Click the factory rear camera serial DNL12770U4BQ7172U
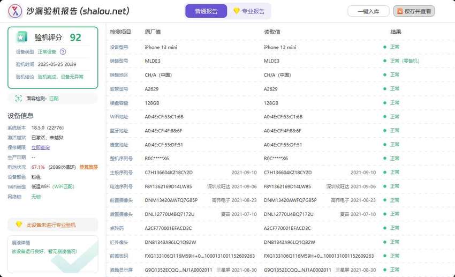Image resolution: width=455 pixels, height=277 pixels. coord(170,214)
